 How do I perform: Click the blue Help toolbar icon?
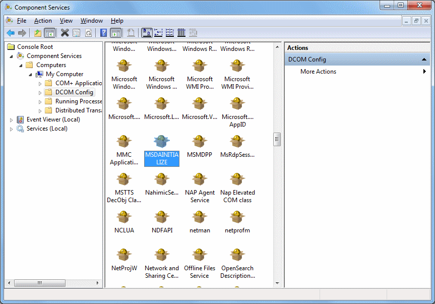103,33
